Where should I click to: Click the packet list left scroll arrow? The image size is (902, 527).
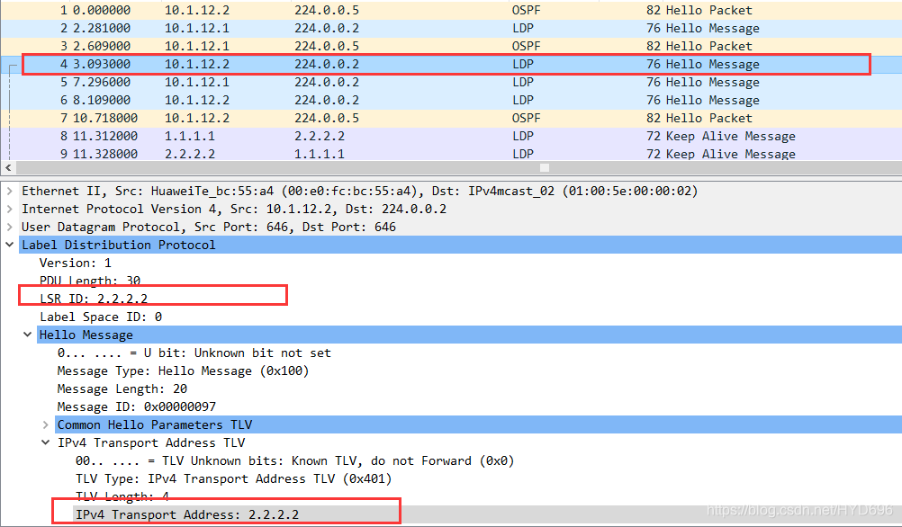(x=8, y=168)
